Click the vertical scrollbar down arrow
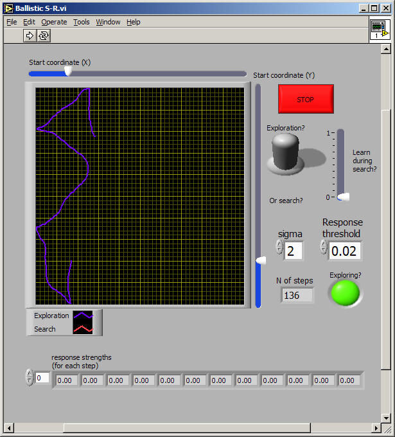The image size is (395, 437). tap(386, 418)
